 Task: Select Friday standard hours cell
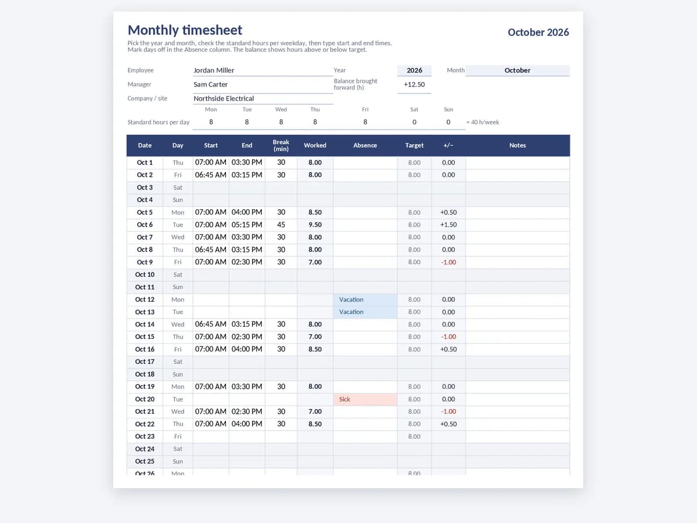365,122
